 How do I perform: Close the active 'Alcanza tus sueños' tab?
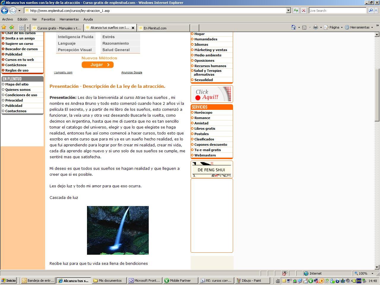point(133,28)
